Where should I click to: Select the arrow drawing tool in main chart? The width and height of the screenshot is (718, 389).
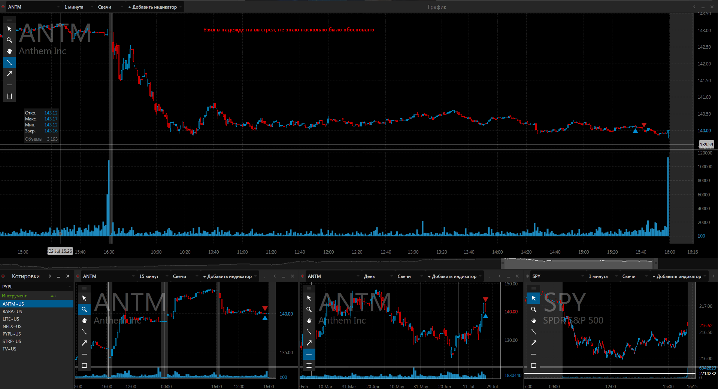pos(9,74)
